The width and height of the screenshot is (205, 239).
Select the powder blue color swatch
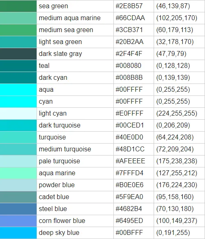pos(18,185)
